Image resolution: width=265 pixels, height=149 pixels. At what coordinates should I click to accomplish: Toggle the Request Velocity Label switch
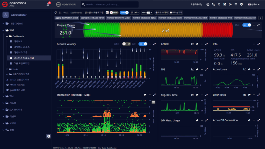[126, 44]
